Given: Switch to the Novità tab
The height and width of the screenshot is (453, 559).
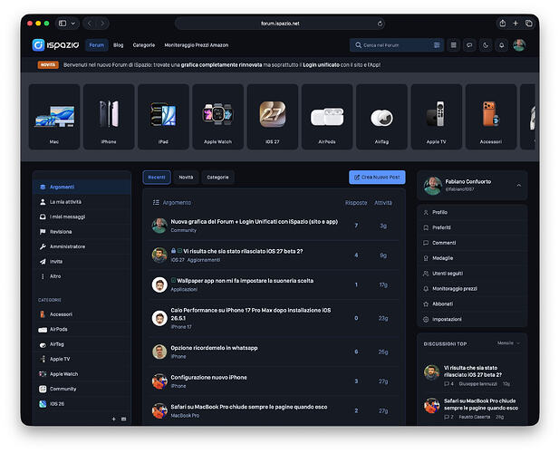Looking at the screenshot, I should (186, 178).
